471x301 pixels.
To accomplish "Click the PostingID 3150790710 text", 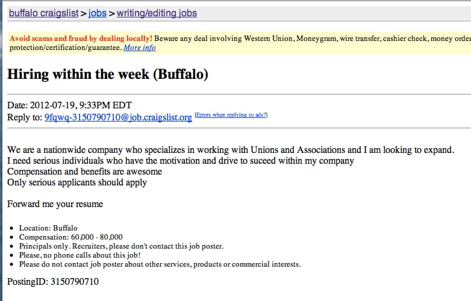I will [53, 282].
